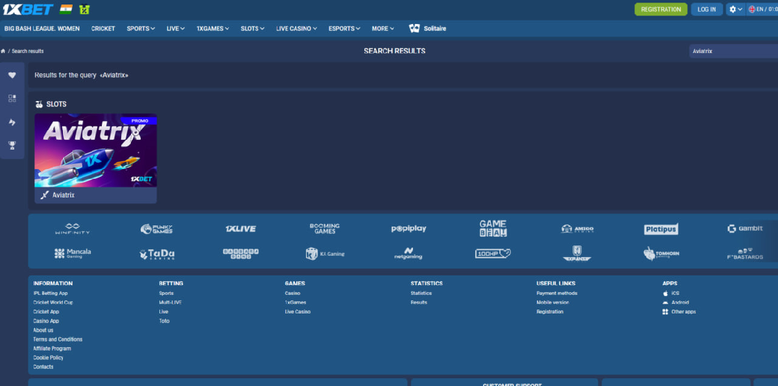778x386 pixels.
Task: Open Toto betting link
Action: [164, 321]
